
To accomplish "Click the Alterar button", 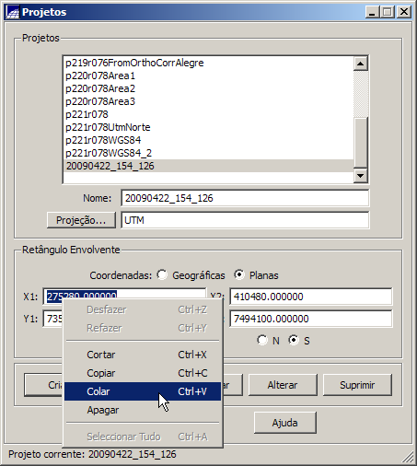I will coord(283,385).
